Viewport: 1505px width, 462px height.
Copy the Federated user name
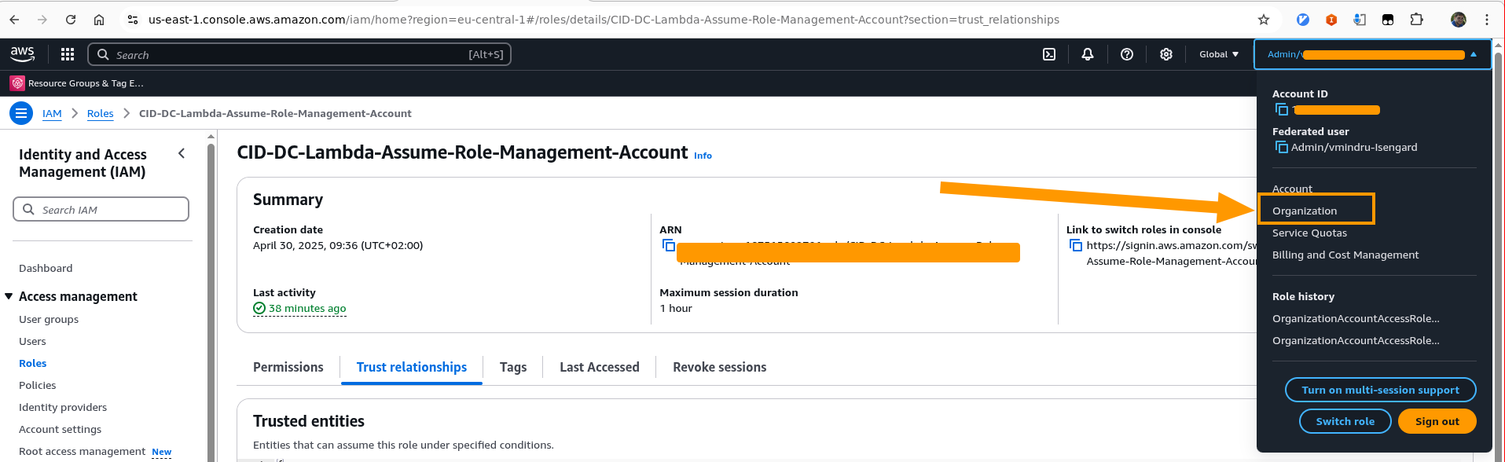[1282, 147]
